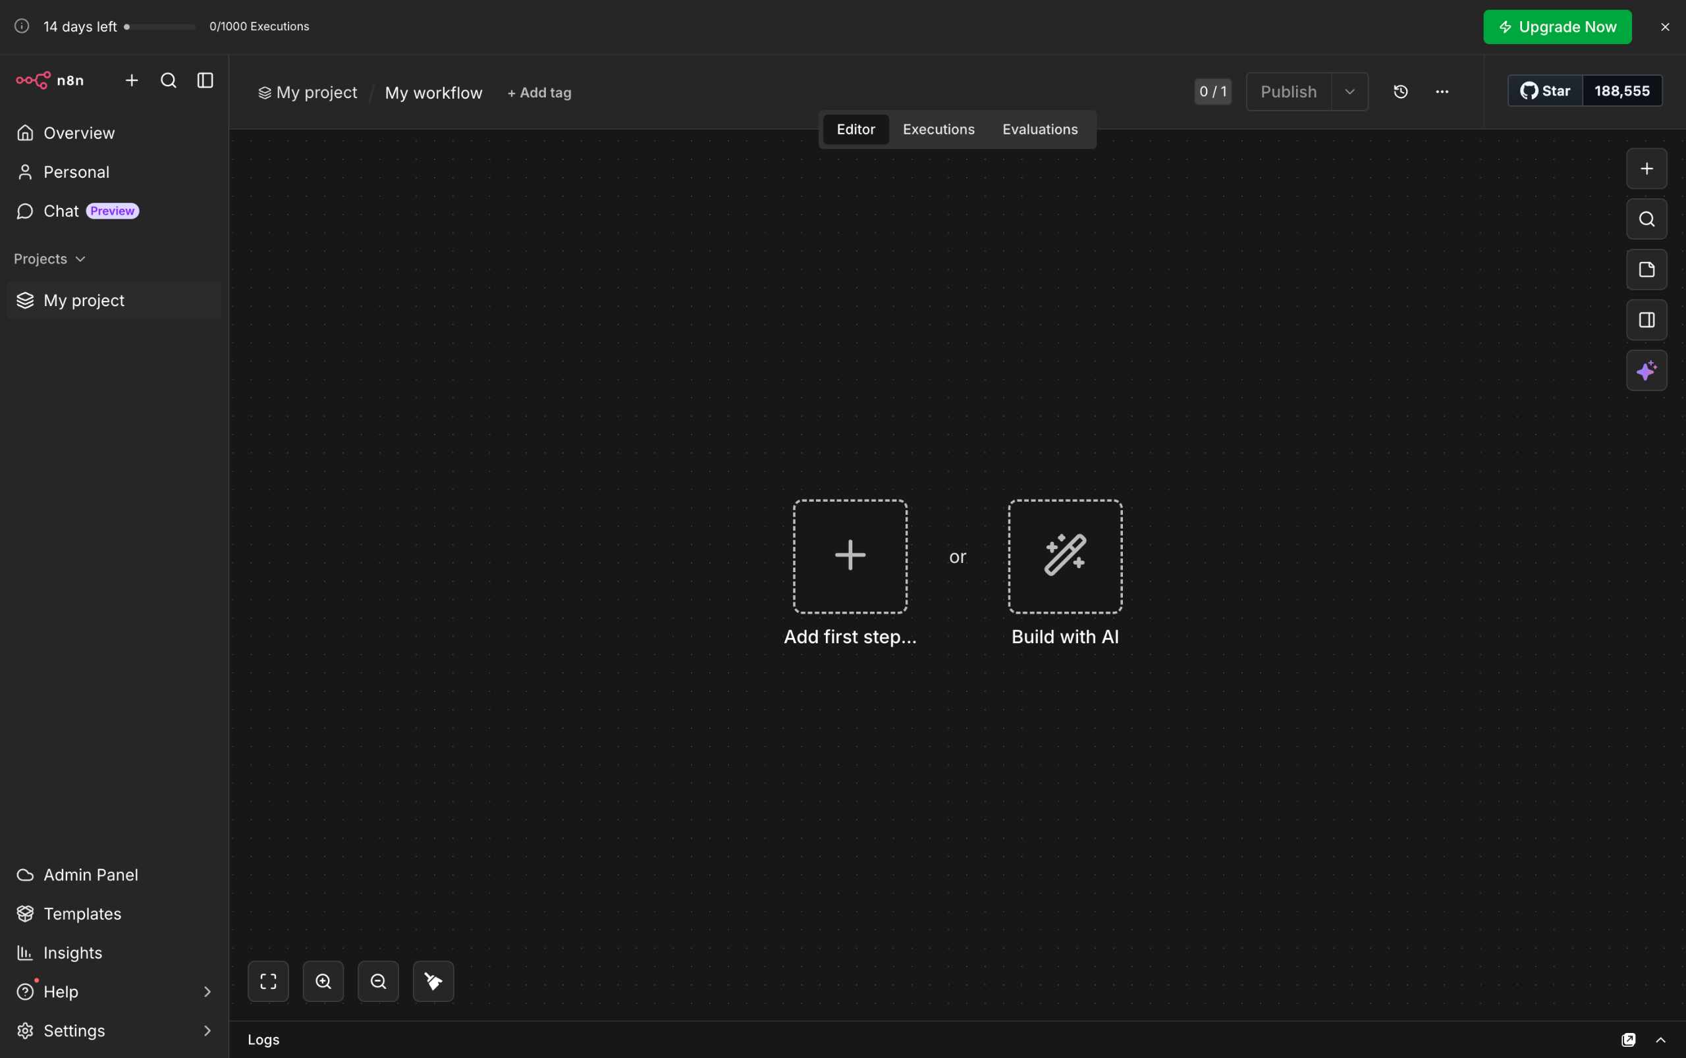Pop out the Logs panel icon

click(x=1629, y=1040)
